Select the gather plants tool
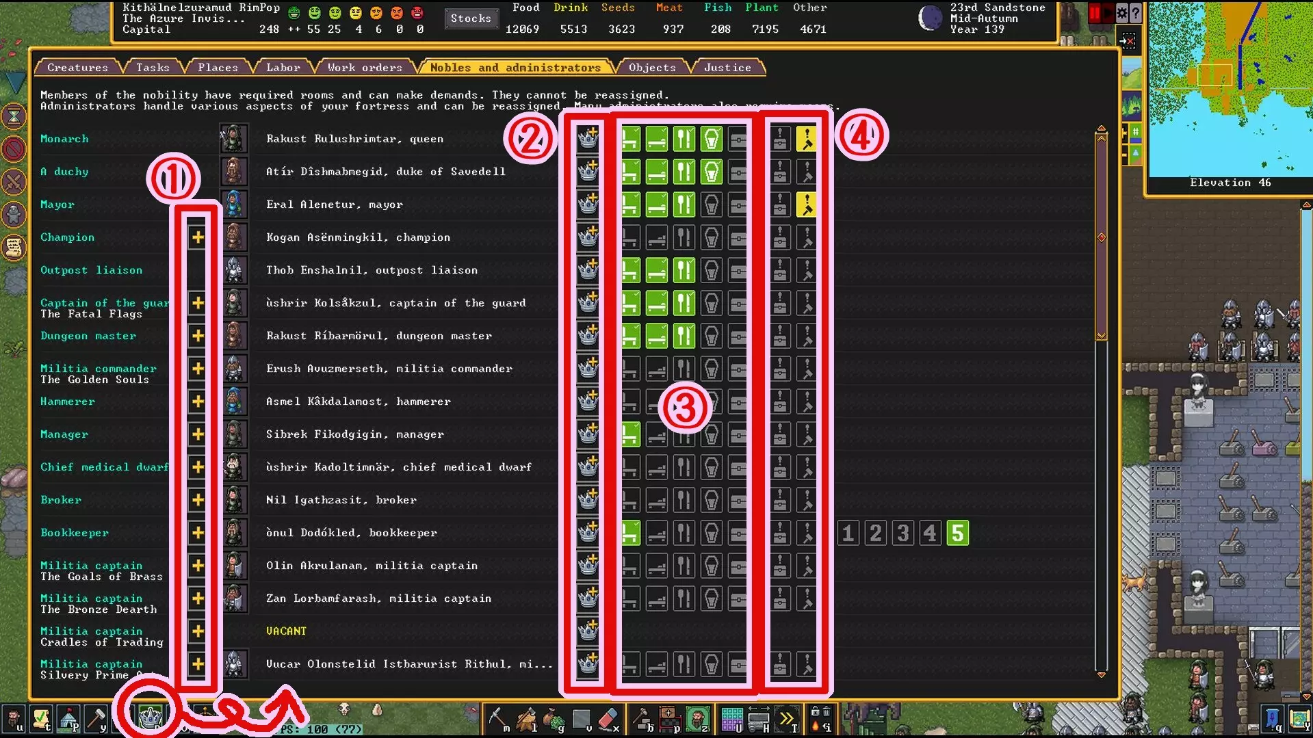 click(553, 718)
